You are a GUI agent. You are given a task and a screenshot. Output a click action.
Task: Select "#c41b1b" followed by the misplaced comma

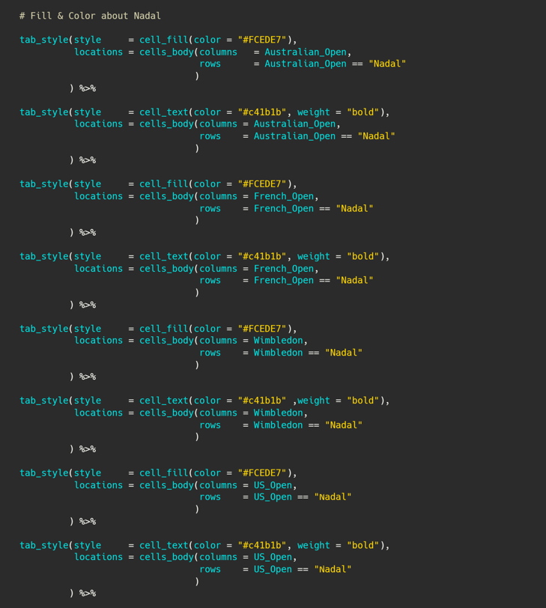tap(261, 401)
